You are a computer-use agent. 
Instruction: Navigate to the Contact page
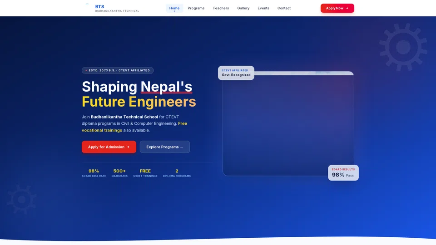point(284,8)
